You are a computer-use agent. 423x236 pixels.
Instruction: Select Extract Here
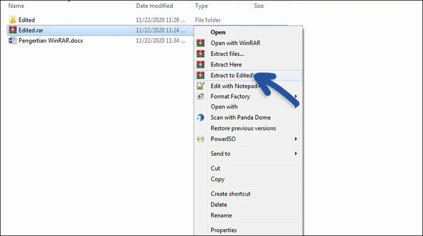pyautogui.click(x=248, y=64)
